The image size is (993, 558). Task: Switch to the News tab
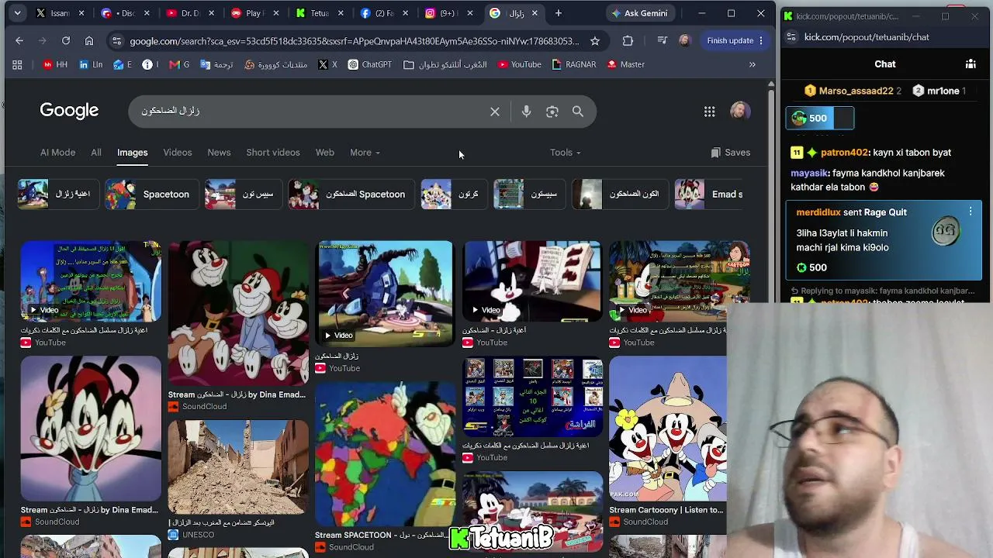pyautogui.click(x=219, y=153)
